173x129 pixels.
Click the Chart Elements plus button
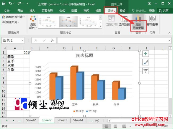tap(146, 54)
